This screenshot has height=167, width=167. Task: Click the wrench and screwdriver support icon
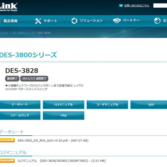(38, 21)
